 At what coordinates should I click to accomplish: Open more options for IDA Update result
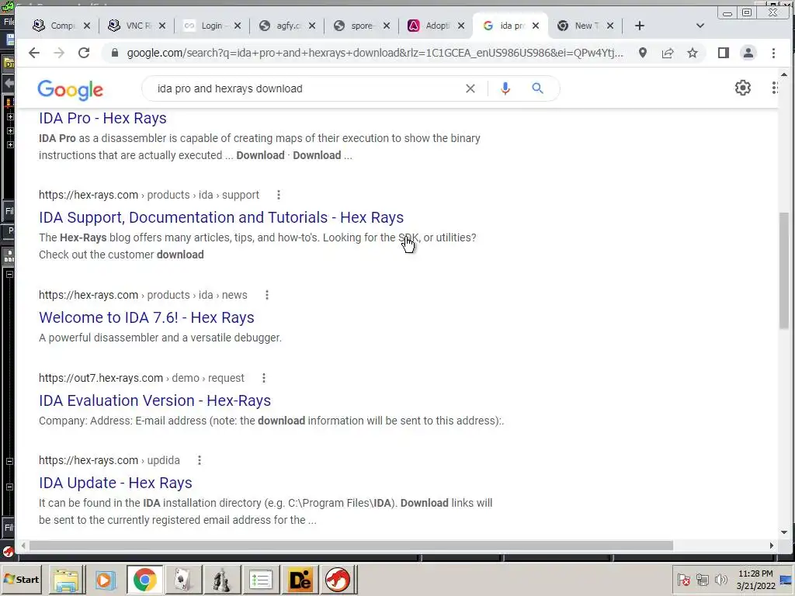tap(200, 460)
